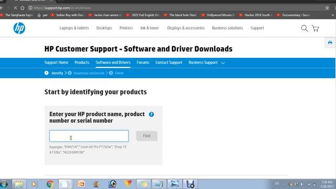Image resolution: width=336 pixels, height=189 pixels.
Task: Open 2022 Full English bookmark
Action: [143, 15]
